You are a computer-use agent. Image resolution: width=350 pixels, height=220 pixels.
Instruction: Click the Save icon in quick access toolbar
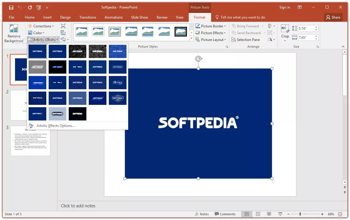(11, 8)
